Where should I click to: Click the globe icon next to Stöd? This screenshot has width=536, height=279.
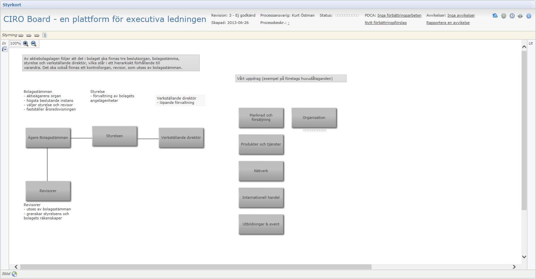14,274
